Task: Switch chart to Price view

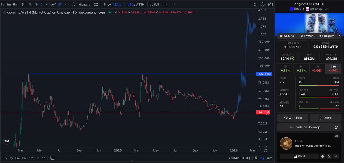Action: coord(107,5)
